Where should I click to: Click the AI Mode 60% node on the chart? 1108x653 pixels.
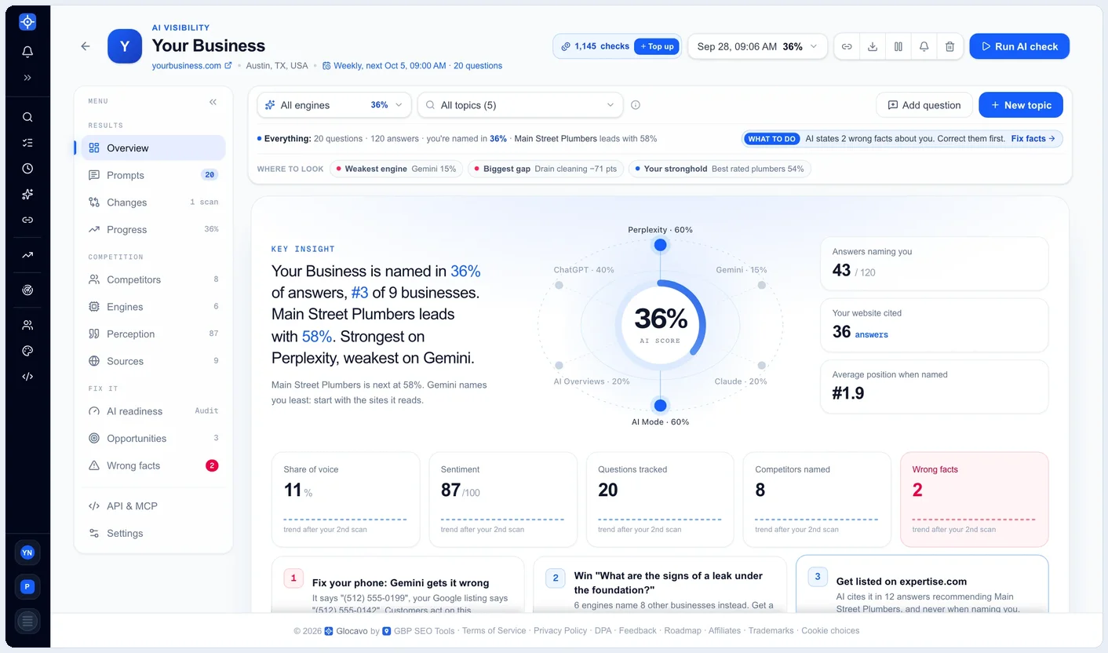click(661, 406)
